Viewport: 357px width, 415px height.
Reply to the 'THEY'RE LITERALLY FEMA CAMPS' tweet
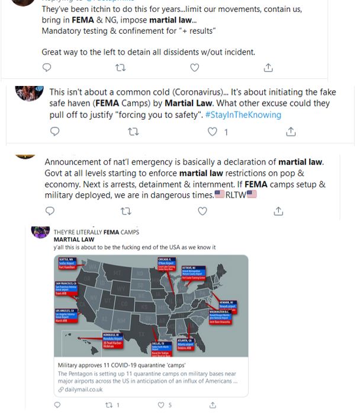click(x=57, y=405)
